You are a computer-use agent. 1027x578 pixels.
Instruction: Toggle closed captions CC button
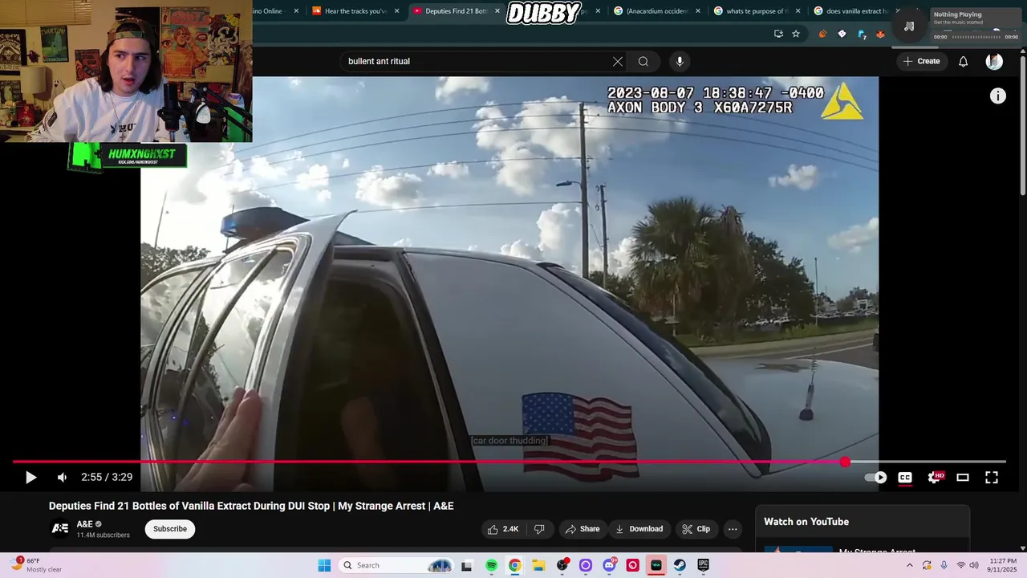point(905,478)
